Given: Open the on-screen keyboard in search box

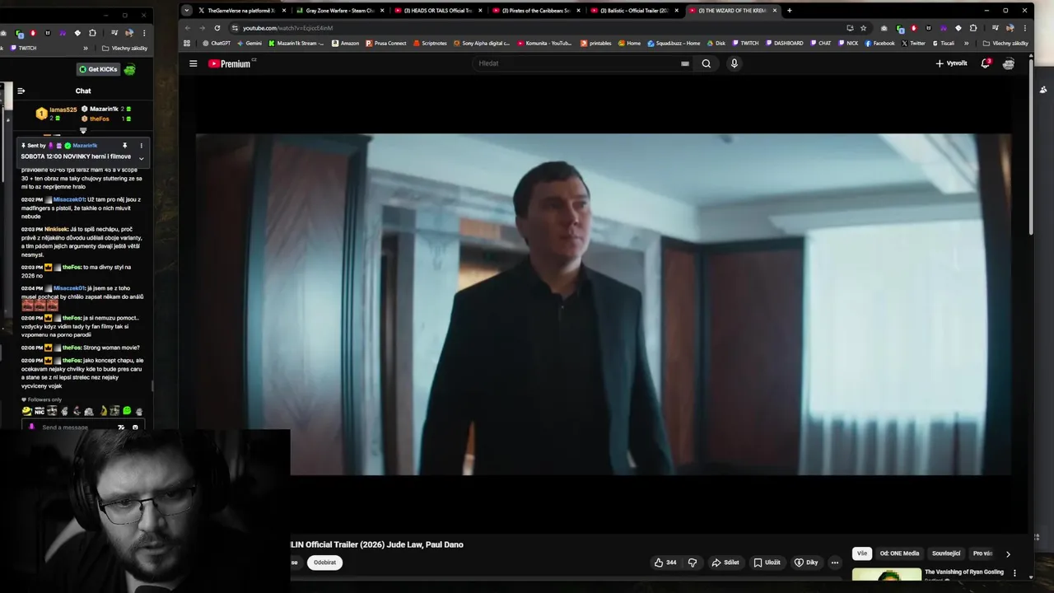Looking at the screenshot, I should coord(684,63).
